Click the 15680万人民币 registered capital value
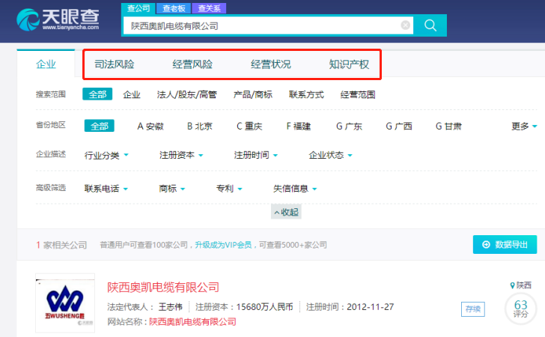545x337 pixels. click(264, 307)
